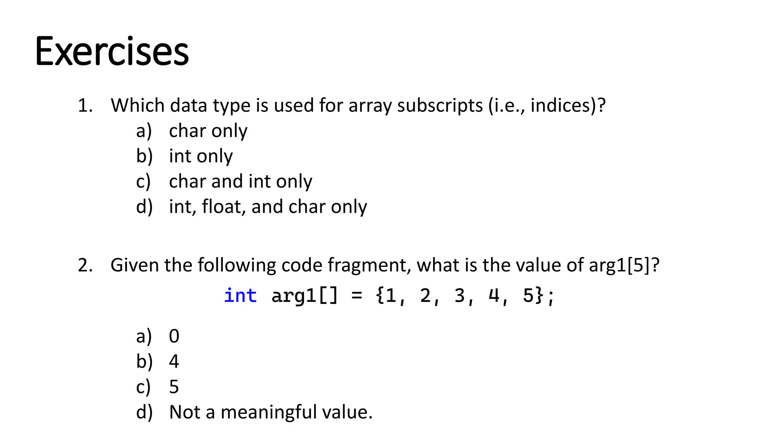The width and height of the screenshot is (780, 438).
Task: Select answer '5' for question 2
Action: [x=174, y=387]
